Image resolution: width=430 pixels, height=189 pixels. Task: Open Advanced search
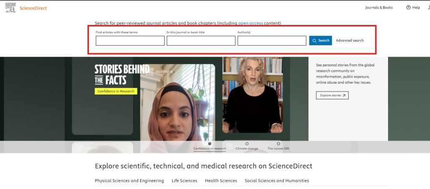[350, 40]
